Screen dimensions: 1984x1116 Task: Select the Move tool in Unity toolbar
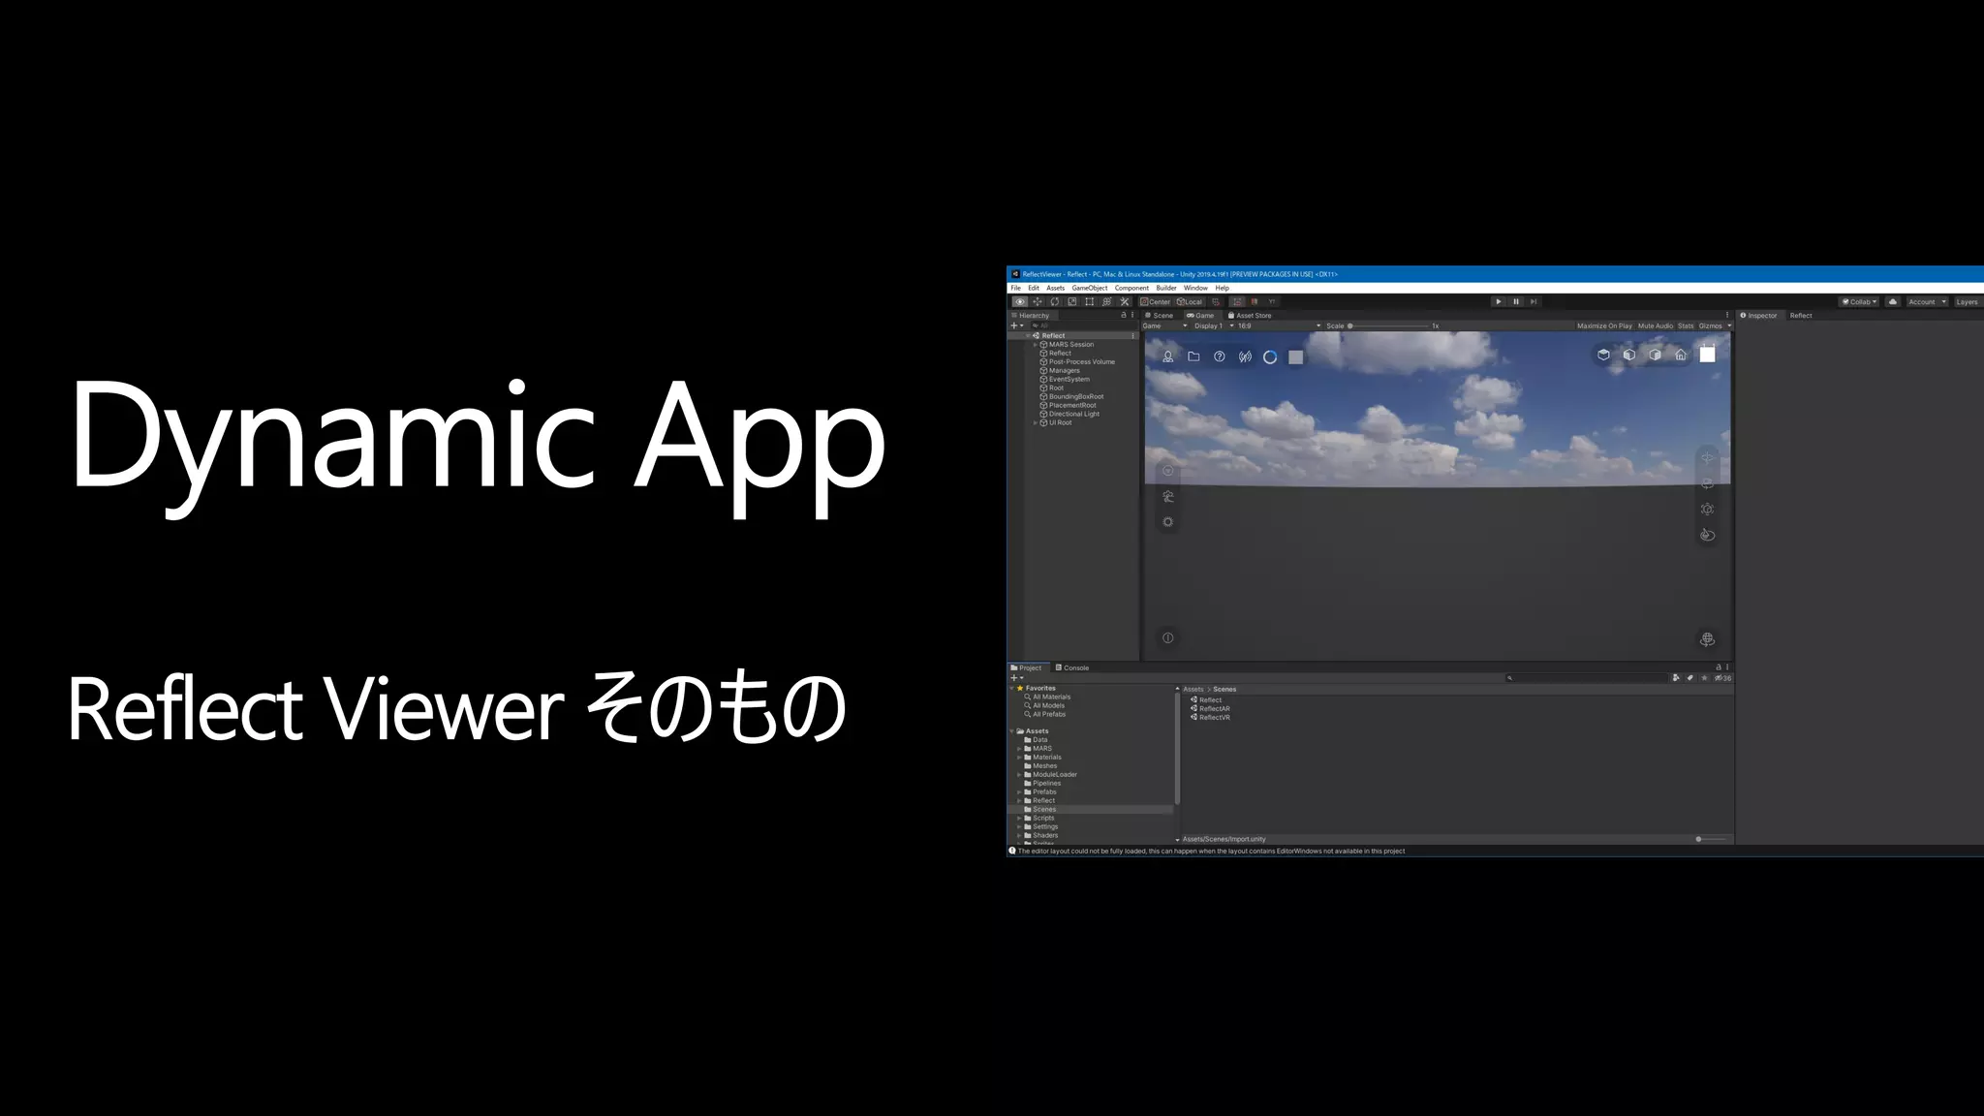1037,301
